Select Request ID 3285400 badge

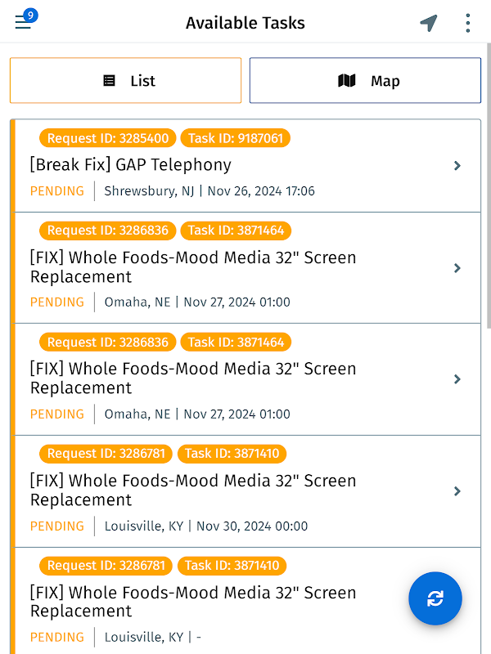click(108, 138)
